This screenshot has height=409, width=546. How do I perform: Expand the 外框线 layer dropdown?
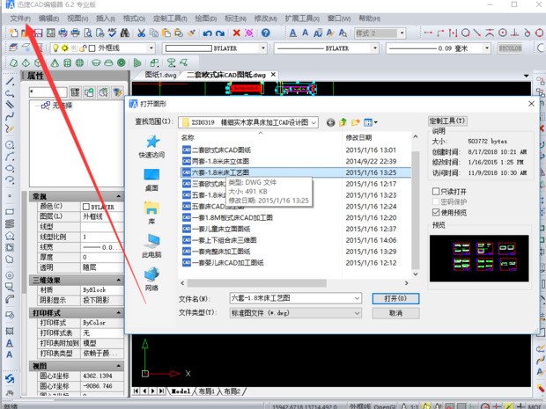151,48
